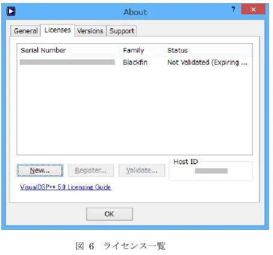
Task: Click the Serial Number column header
Action: (68, 50)
